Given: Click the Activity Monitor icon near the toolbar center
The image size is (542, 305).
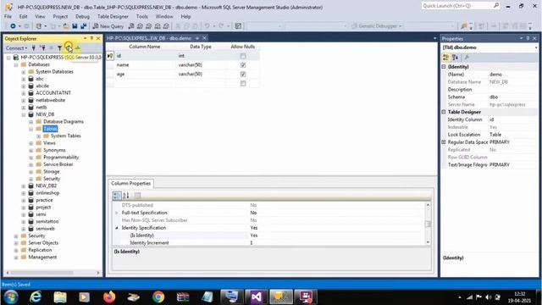Looking at the screenshot, I should coord(238,26).
